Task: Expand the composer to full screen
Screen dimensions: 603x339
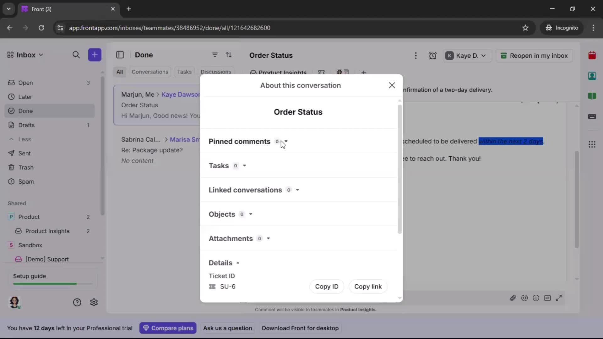Action: (x=559, y=298)
